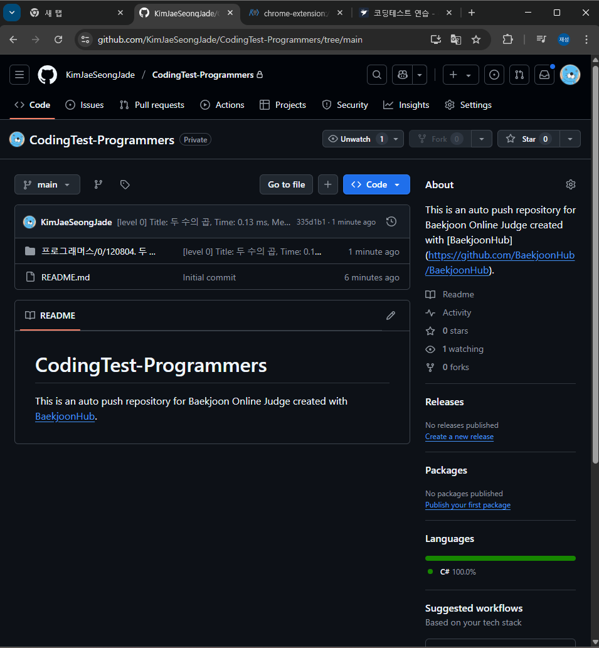599x648 pixels.
Task: Open the GitHub search magnifier
Action: tap(377, 75)
